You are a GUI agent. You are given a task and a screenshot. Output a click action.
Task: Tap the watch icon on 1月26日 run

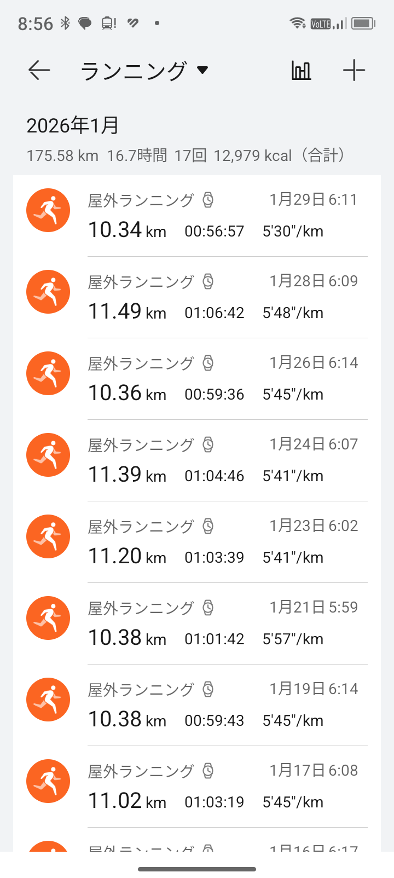pyautogui.click(x=208, y=363)
